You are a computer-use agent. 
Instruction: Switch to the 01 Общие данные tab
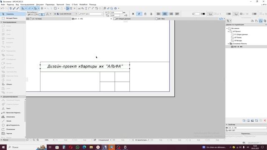(x=123, y=19)
